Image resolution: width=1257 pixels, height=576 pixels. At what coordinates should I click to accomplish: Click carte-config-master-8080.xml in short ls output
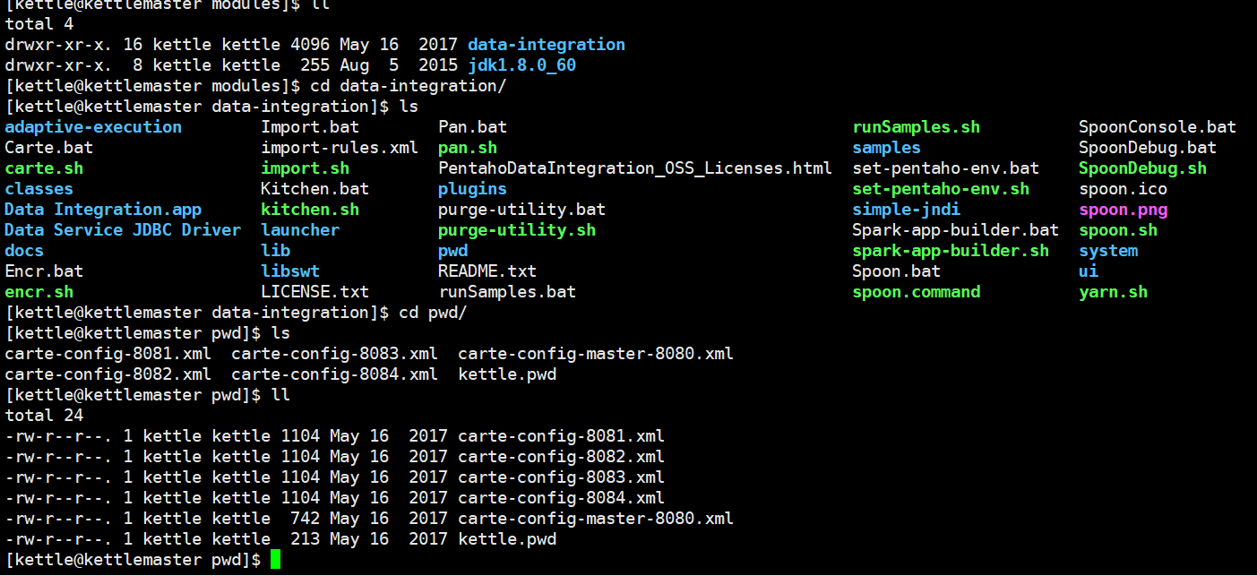pyautogui.click(x=596, y=354)
